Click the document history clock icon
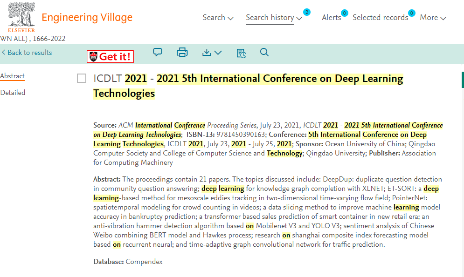This screenshot has height=277, width=464. (241, 53)
